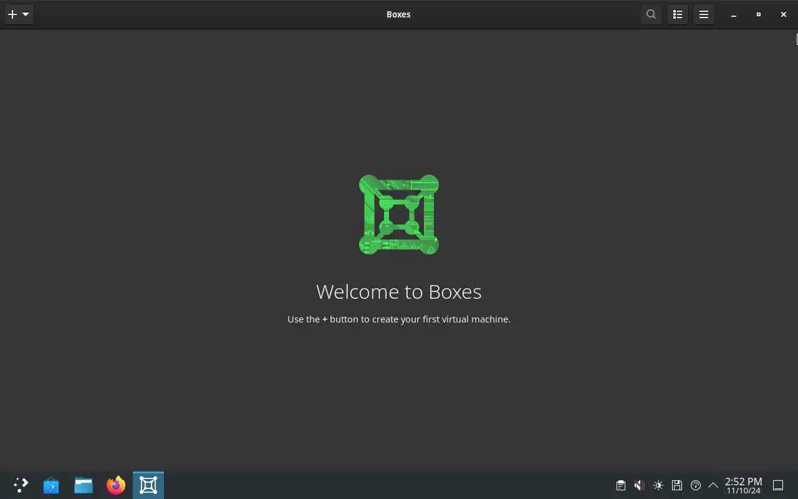Viewport: 798px width, 499px height.
Task: Launch Firefox from the taskbar
Action: pyautogui.click(x=116, y=485)
